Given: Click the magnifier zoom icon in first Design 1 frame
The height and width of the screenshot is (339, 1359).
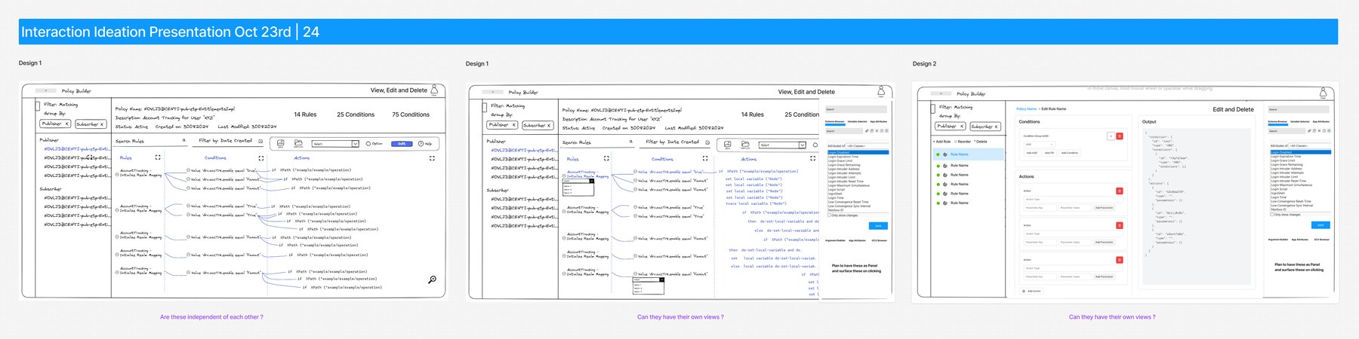Looking at the screenshot, I should (x=433, y=279).
